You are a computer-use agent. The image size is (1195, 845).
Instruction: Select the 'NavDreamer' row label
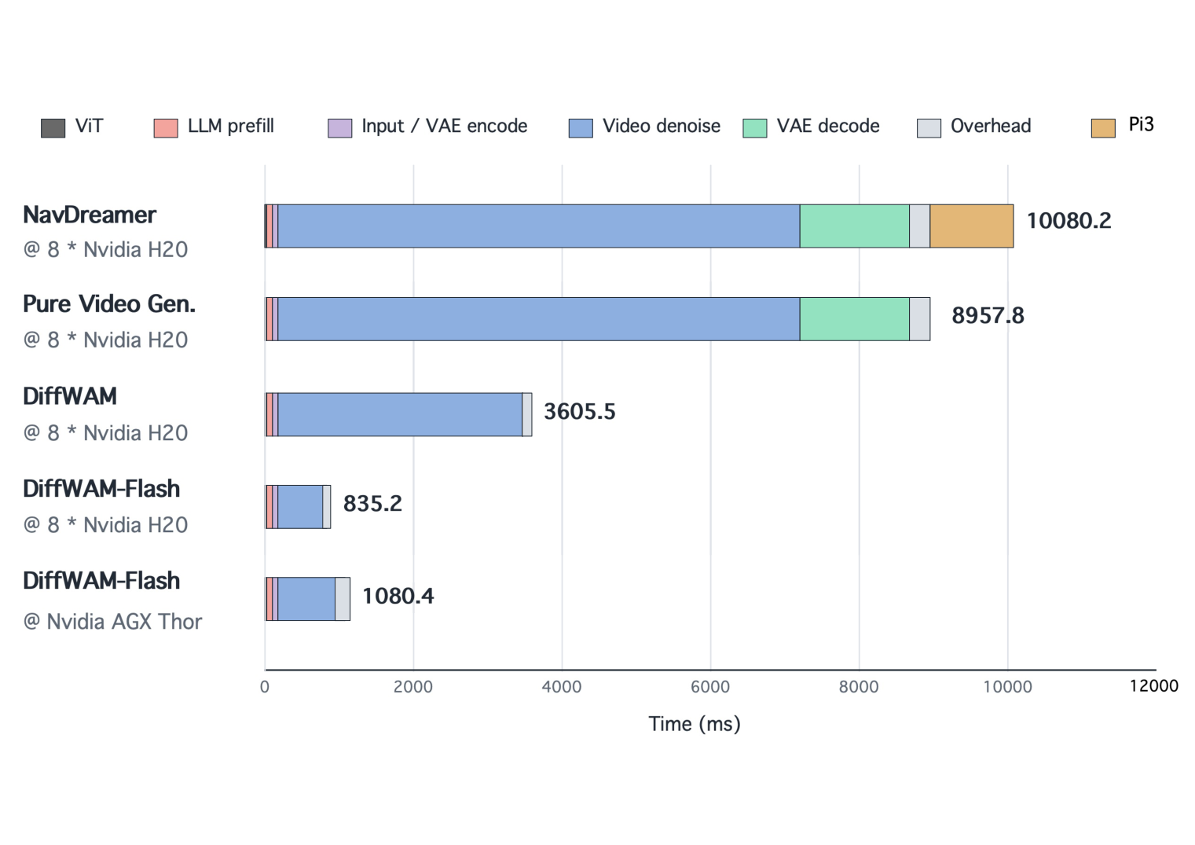90,215
